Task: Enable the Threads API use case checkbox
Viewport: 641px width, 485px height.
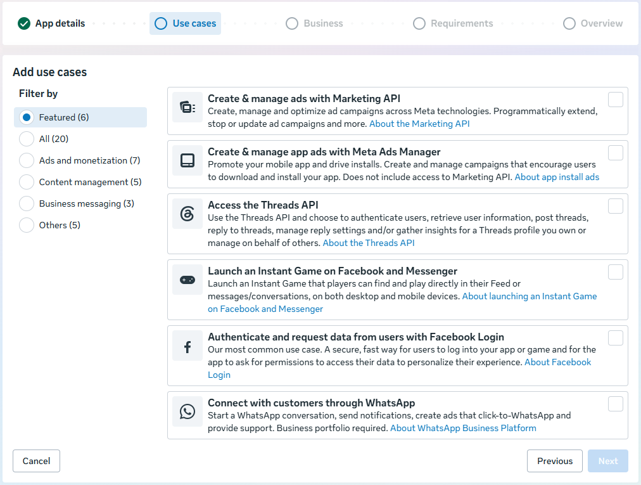Action: [615, 206]
